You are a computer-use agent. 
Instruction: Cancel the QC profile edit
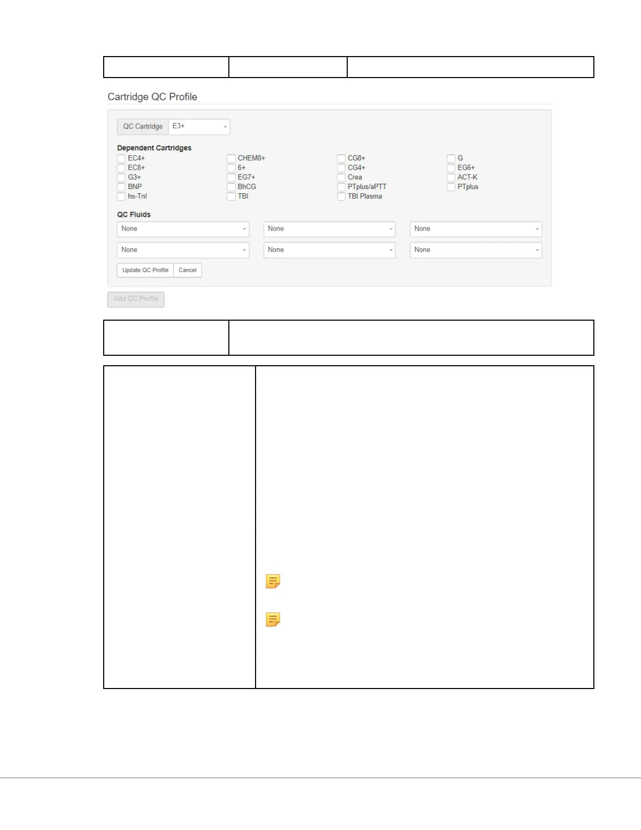(187, 270)
